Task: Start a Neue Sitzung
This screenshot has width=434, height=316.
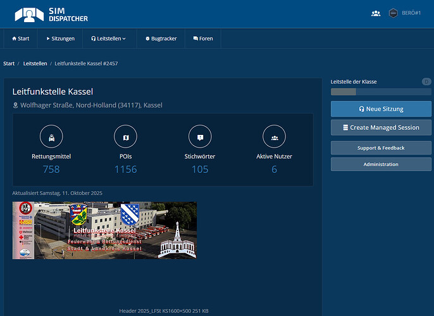Action: coord(381,109)
